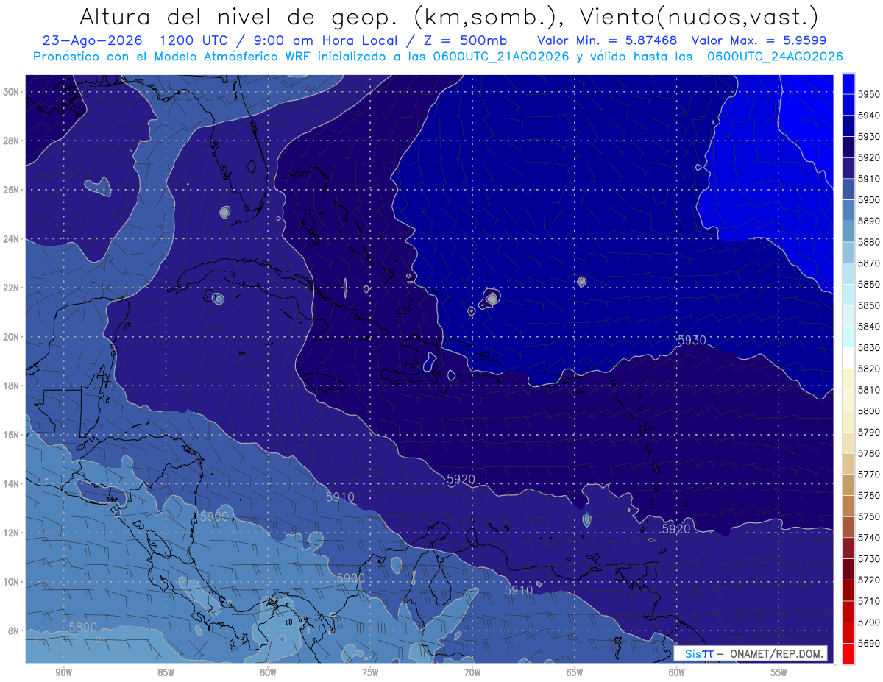The image size is (883, 682).
Task: Click the '14N' latitude axis label
Action: pyautogui.click(x=10, y=484)
